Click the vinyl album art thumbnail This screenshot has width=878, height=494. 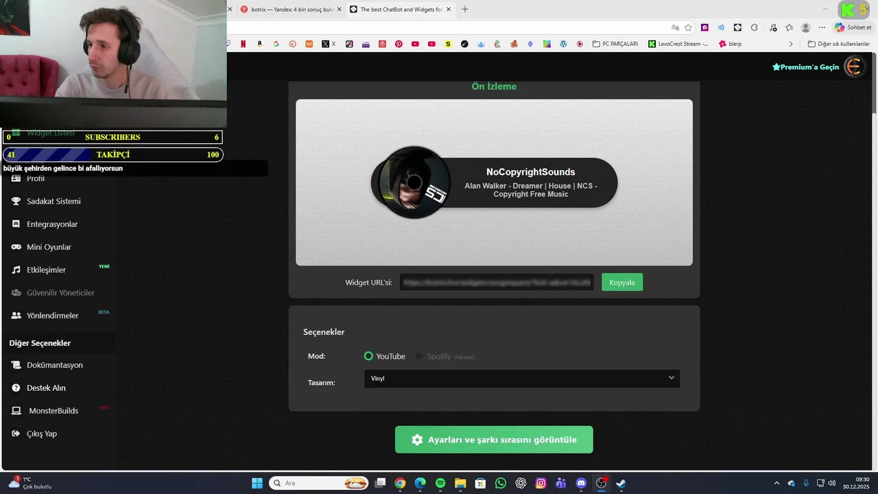tap(414, 183)
